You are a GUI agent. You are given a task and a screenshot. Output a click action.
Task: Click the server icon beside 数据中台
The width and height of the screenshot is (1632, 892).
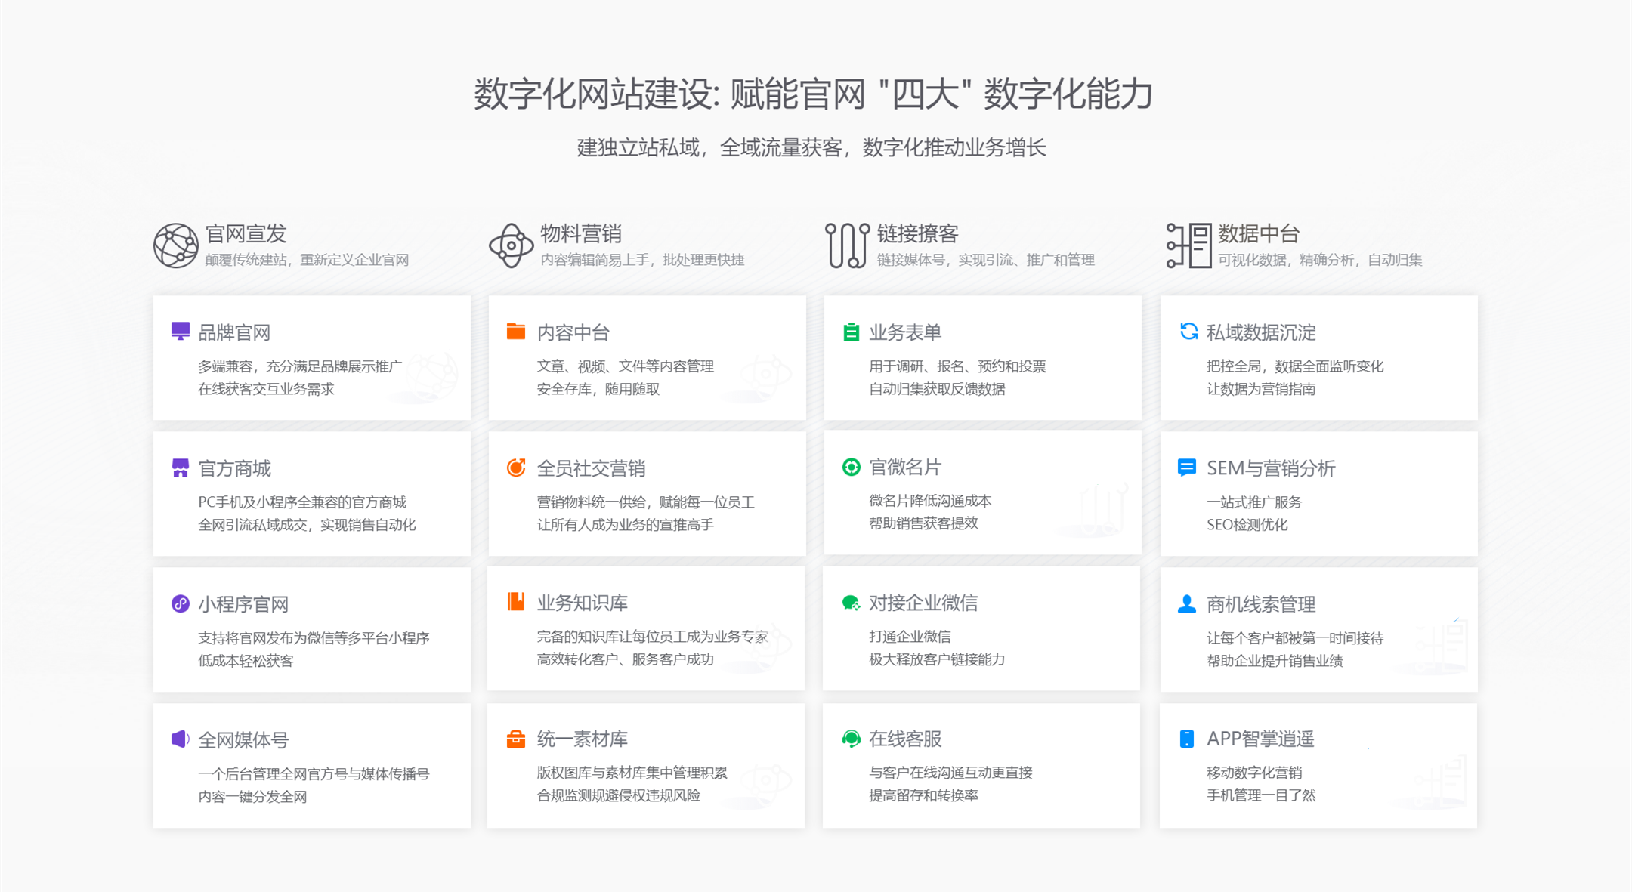coord(1188,245)
